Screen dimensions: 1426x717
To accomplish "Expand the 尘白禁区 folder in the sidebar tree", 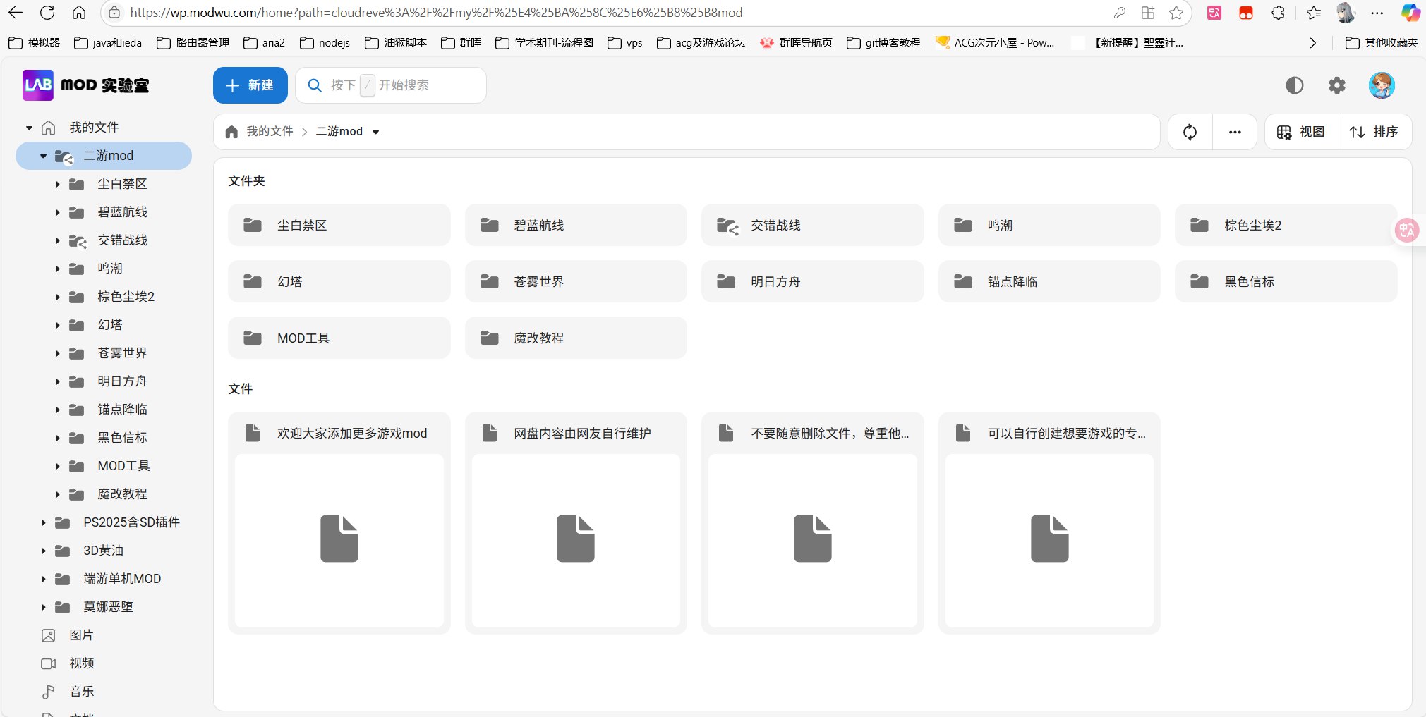I will coord(57,183).
